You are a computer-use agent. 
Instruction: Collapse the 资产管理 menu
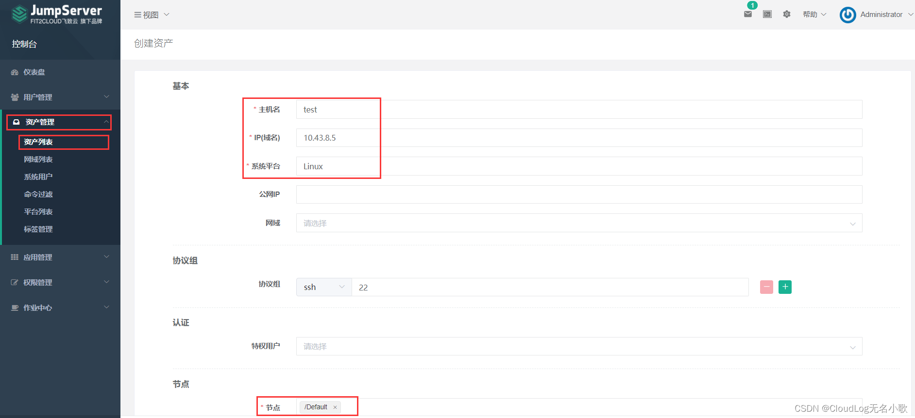[59, 122]
